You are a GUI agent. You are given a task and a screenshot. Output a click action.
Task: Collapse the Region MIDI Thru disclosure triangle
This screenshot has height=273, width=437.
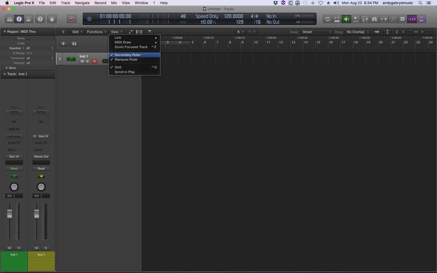pyautogui.click(x=5, y=31)
